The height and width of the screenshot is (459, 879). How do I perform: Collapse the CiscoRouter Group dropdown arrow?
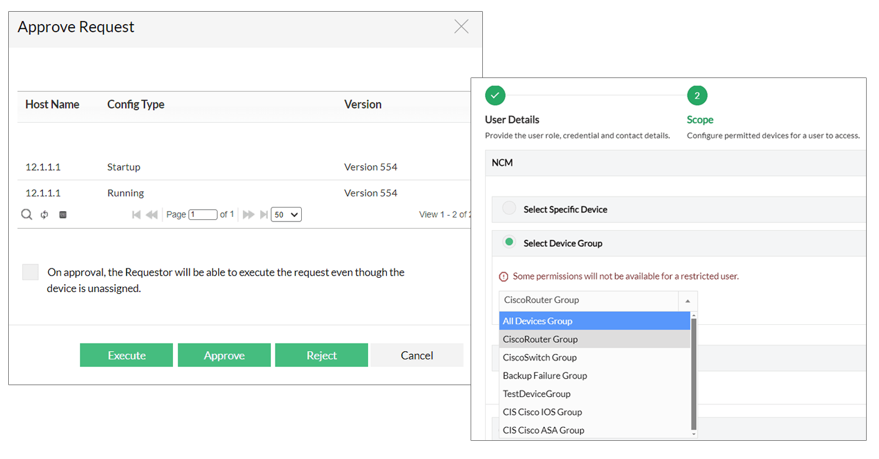pyautogui.click(x=687, y=301)
